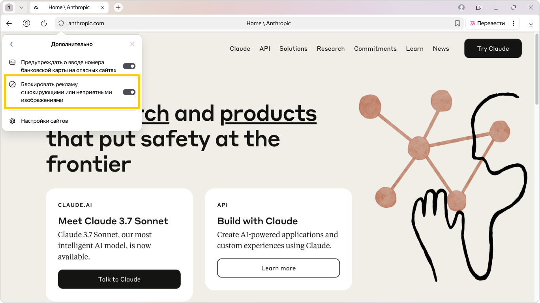Return to previous panel via back chevron
540x303 pixels.
(12, 44)
